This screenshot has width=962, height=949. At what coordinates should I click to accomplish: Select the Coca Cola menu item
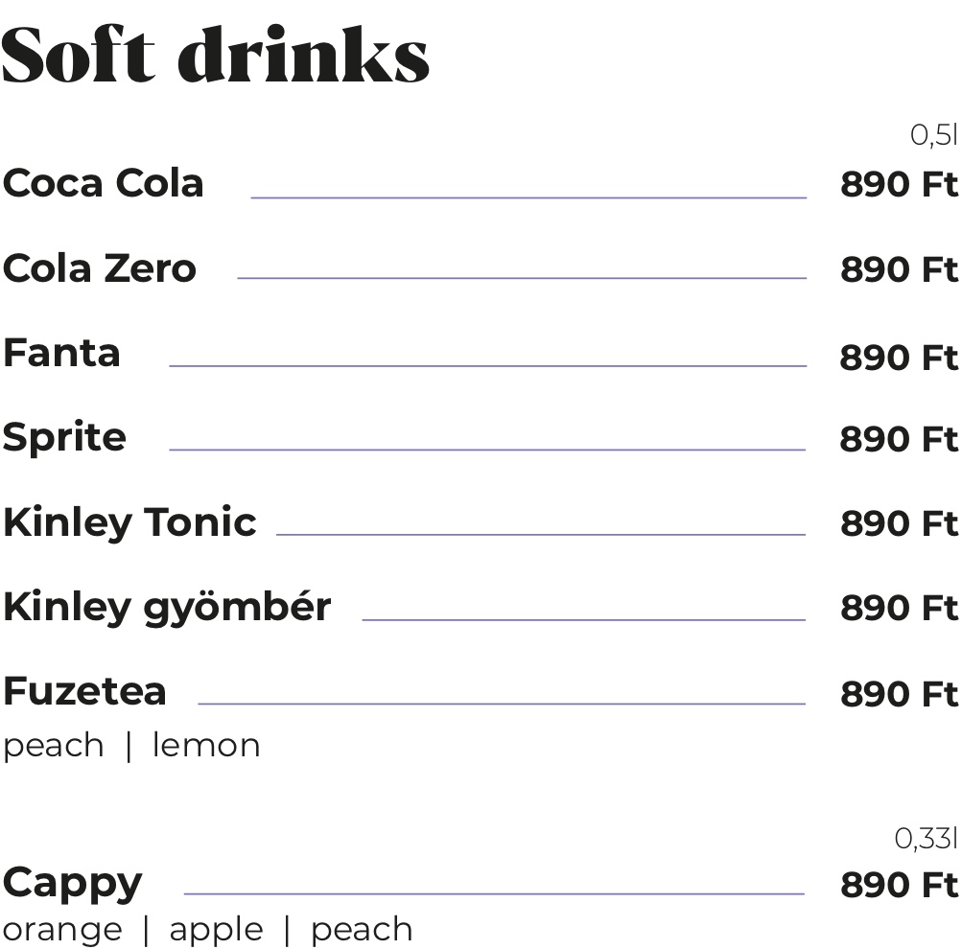point(103,183)
